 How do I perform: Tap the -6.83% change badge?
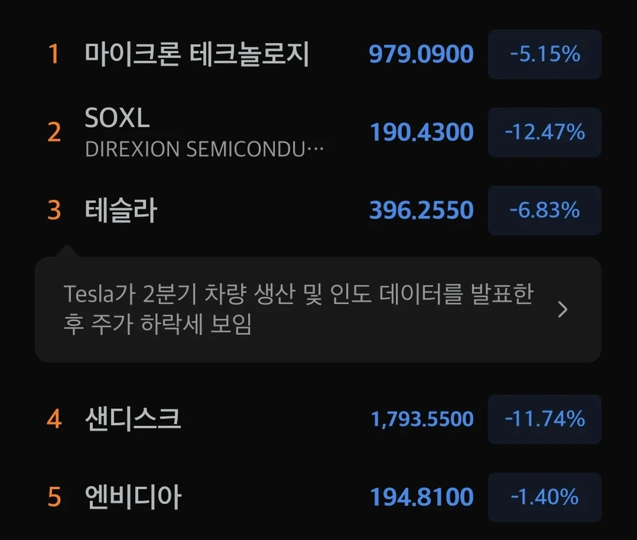[x=545, y=210]
